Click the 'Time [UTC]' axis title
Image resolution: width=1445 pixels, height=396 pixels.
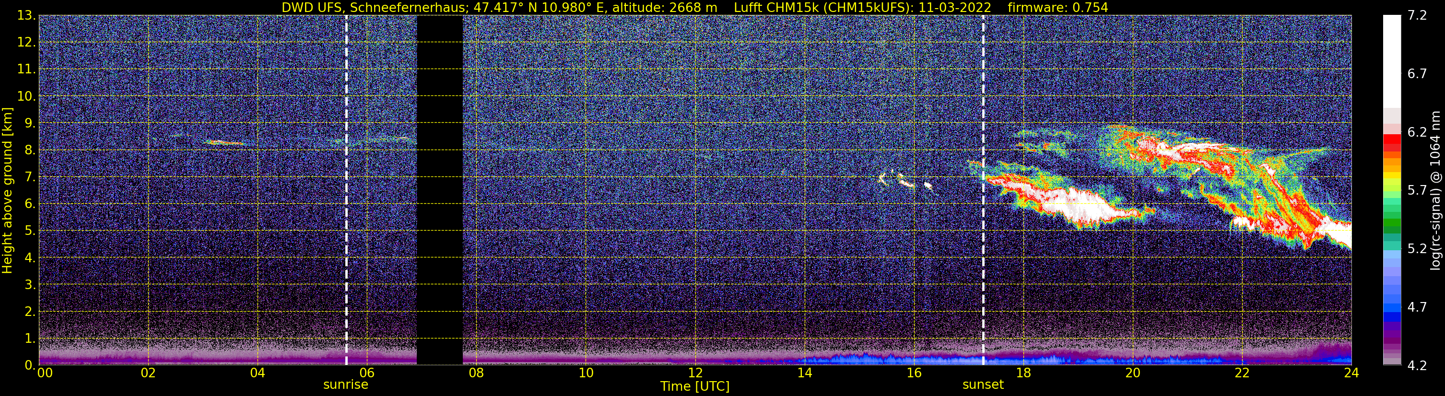pos(695,386)
